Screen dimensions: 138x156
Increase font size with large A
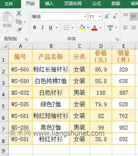pyautogui.click(x=107, y=16)
